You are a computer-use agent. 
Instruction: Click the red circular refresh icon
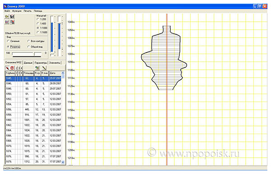point(12,68)
